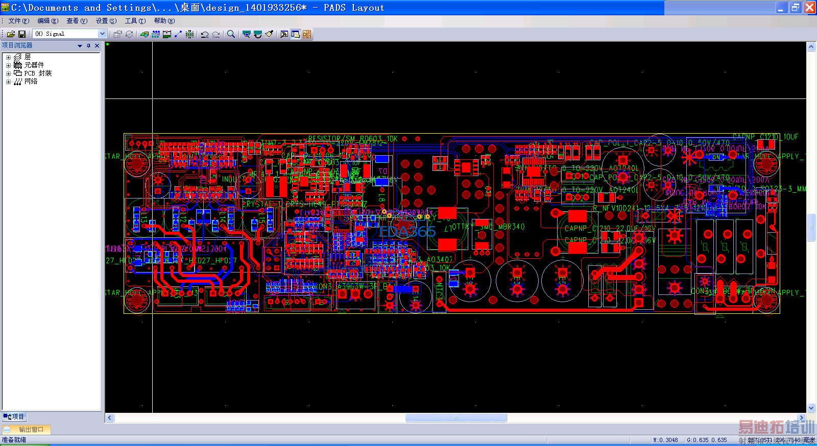Switch to the 项目 tab

[14, 417]
